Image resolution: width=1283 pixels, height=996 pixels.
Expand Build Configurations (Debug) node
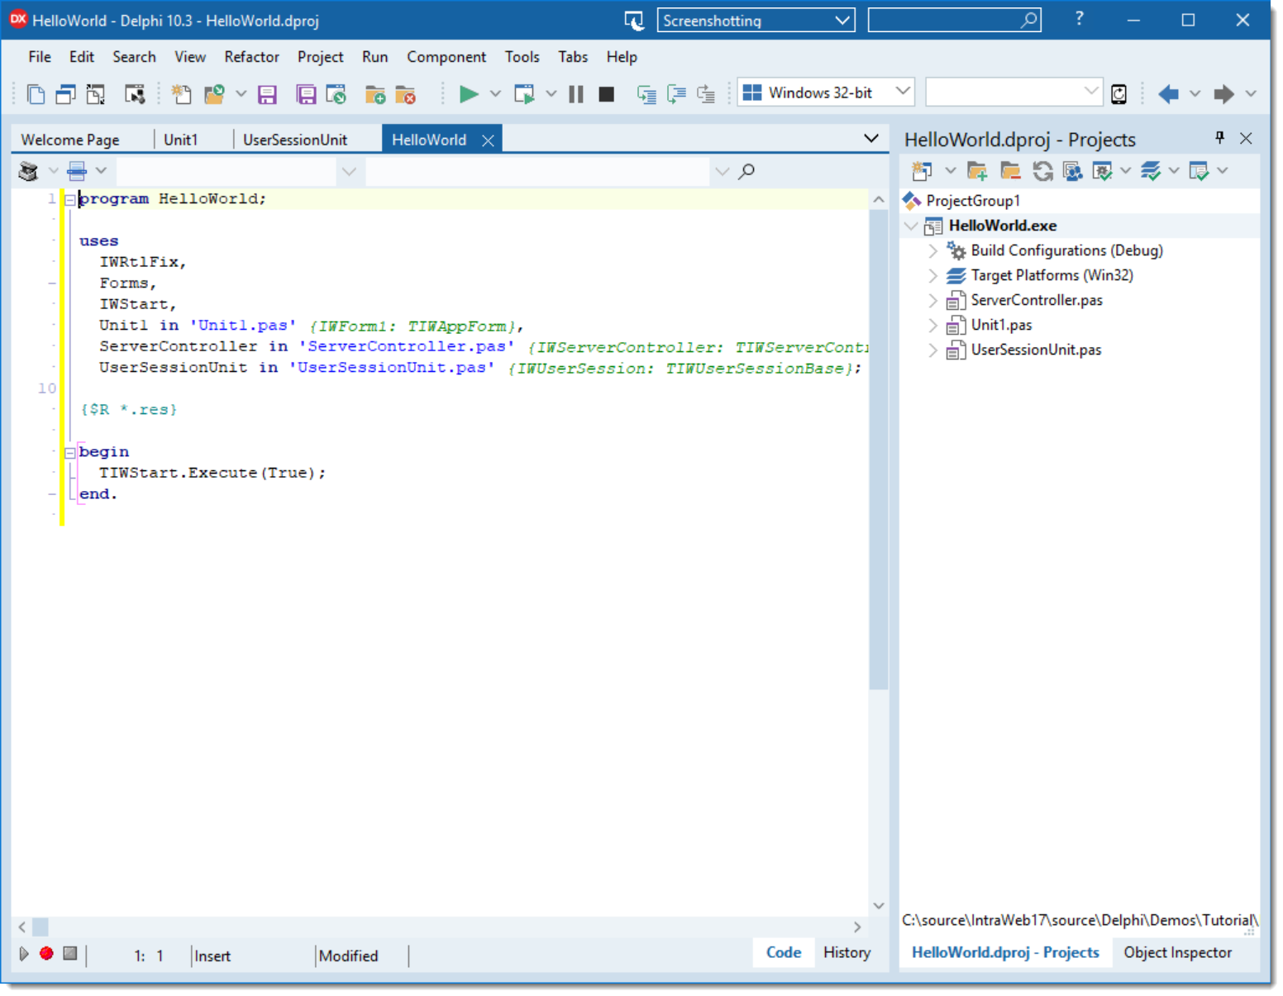point(932,250)
